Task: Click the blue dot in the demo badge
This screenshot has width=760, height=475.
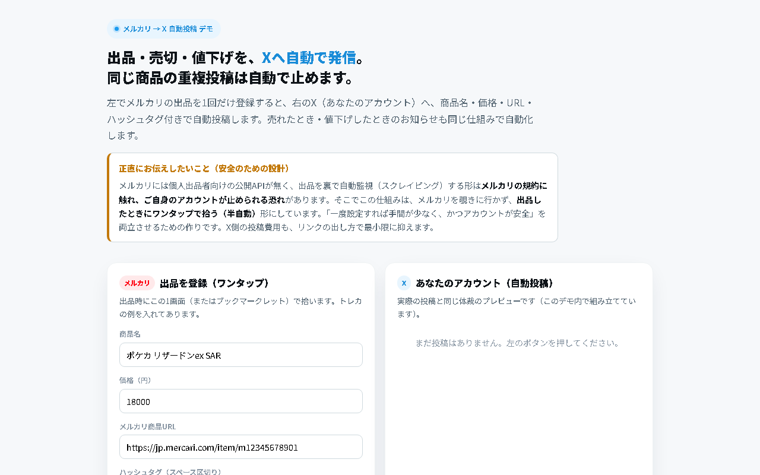Action: [116, 28]
